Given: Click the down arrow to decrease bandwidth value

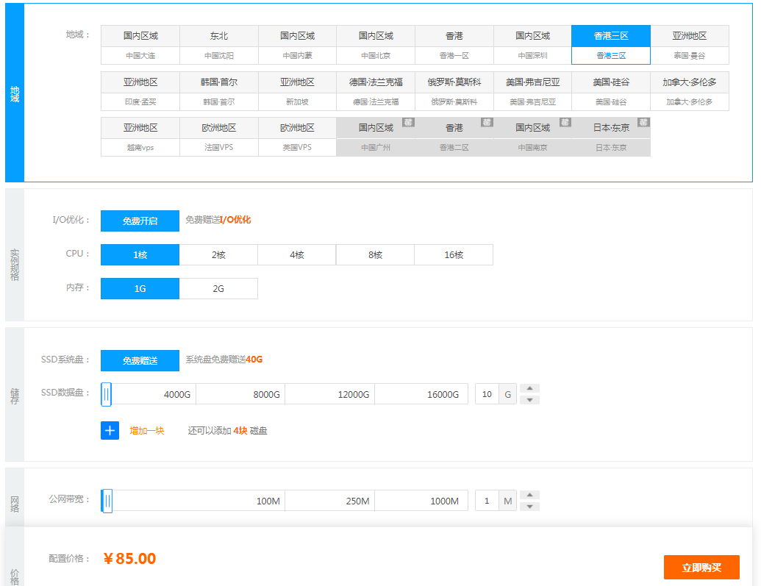Looking at the screenshot, I should (529, 505).
